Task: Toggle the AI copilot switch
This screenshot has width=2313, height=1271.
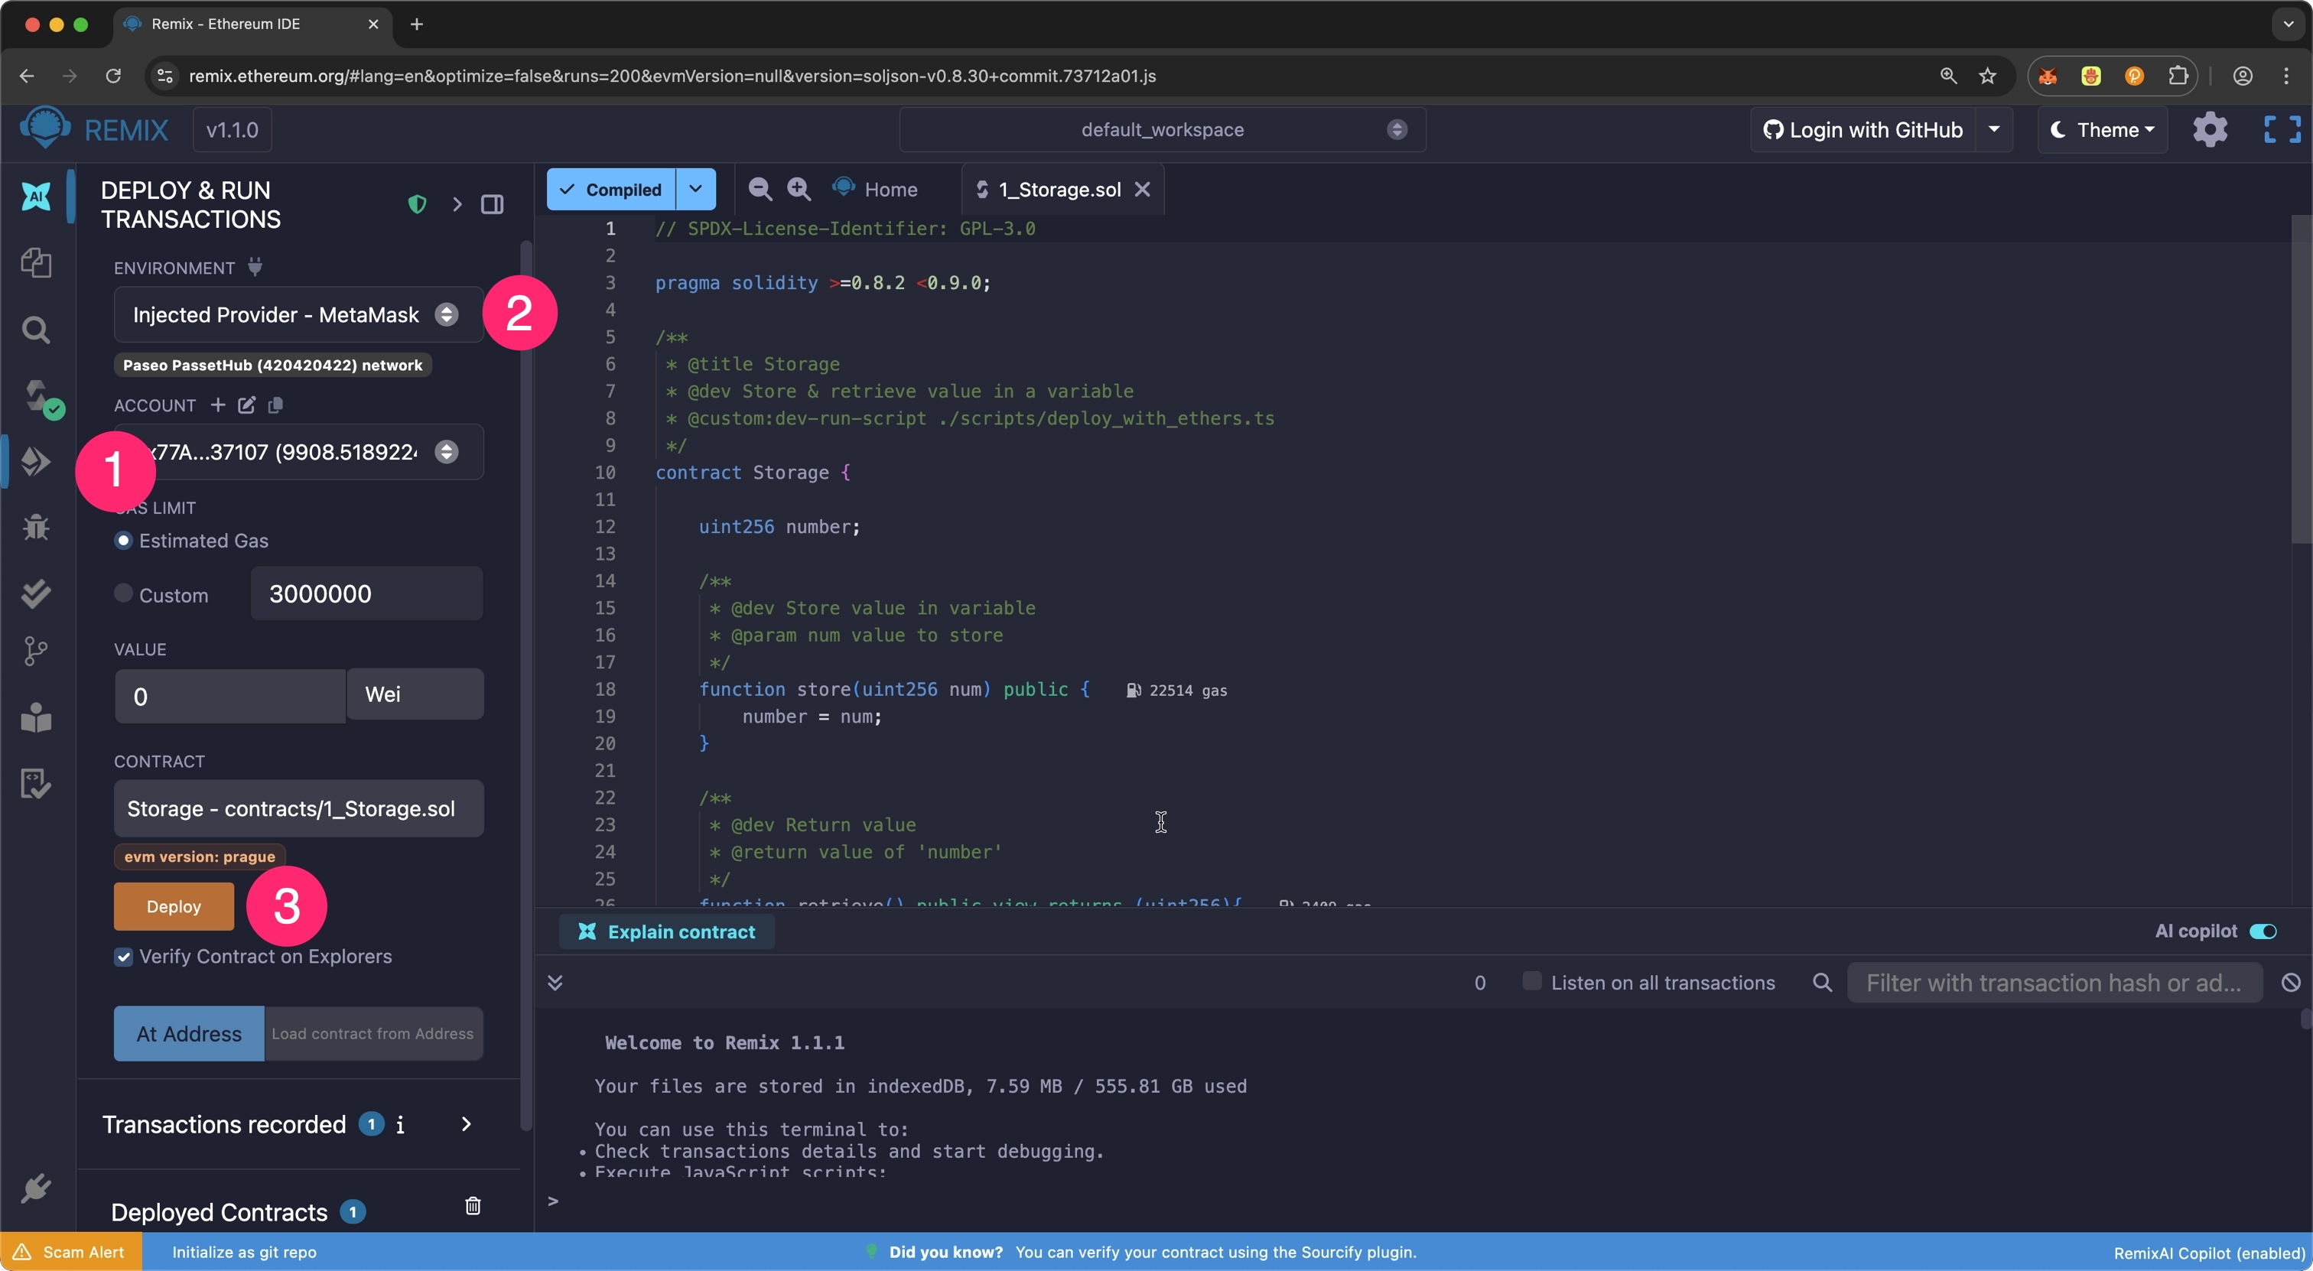Action: [2263, 931]
